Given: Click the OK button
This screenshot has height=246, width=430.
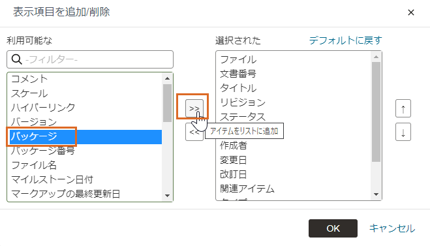Looking at the screenshot, I should tap(333, 228).
